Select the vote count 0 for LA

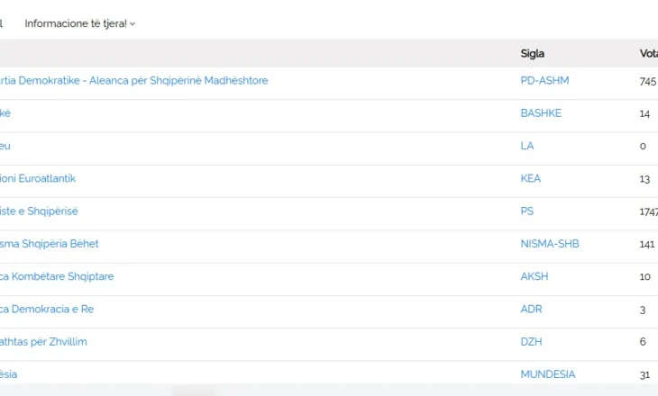coord(643,147)
